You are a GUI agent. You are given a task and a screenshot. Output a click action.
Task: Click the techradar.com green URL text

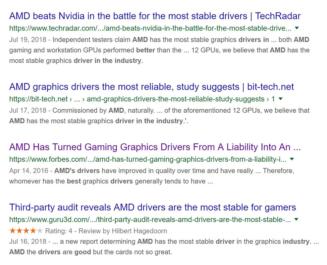(150, 28)
